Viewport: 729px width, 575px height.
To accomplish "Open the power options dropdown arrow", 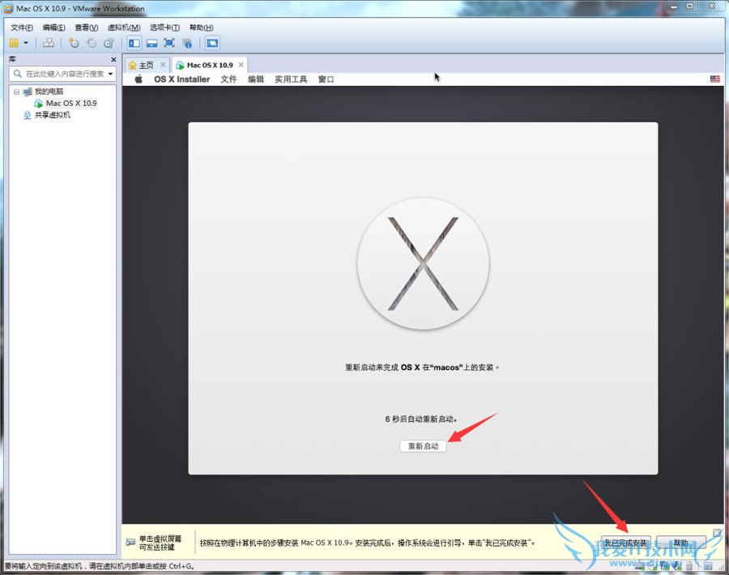I will (26, 43).
